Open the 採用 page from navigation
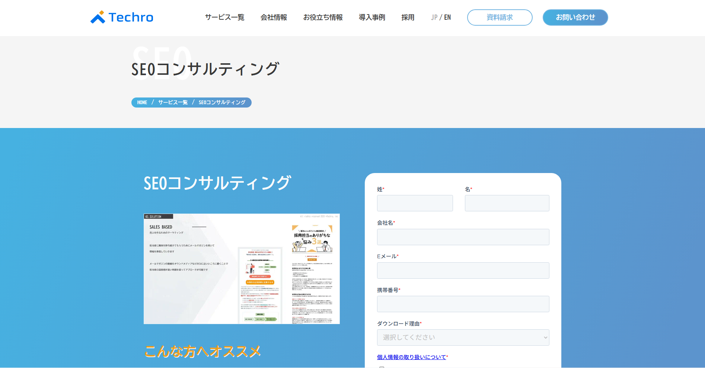The height and width of the screenshot is (368, 705). pyautogui.click(x=408, y=17)
